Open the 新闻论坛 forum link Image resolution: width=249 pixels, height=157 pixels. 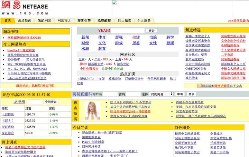click(35, 86)
